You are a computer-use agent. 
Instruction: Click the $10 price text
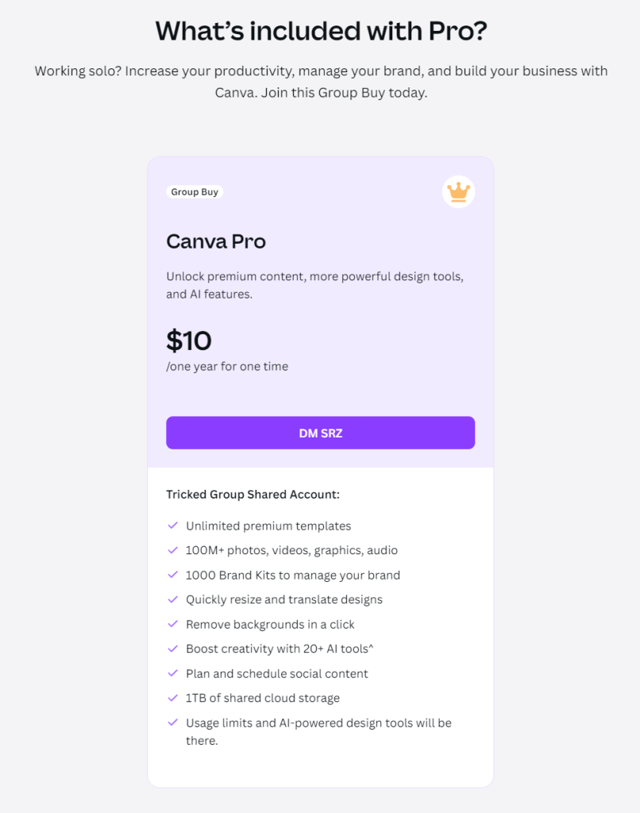[189, 341]
